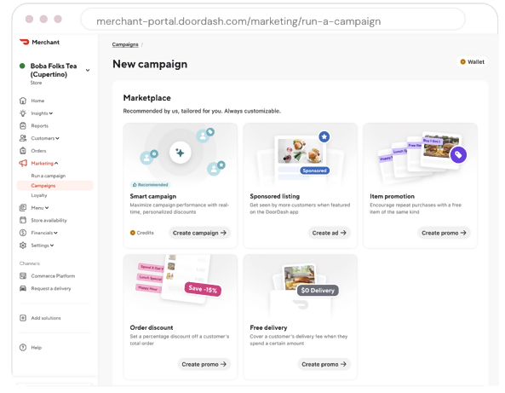Click the Financials dollar icon
The height and width of the screenshot is (393, 505).
click(x=23, y=233)
